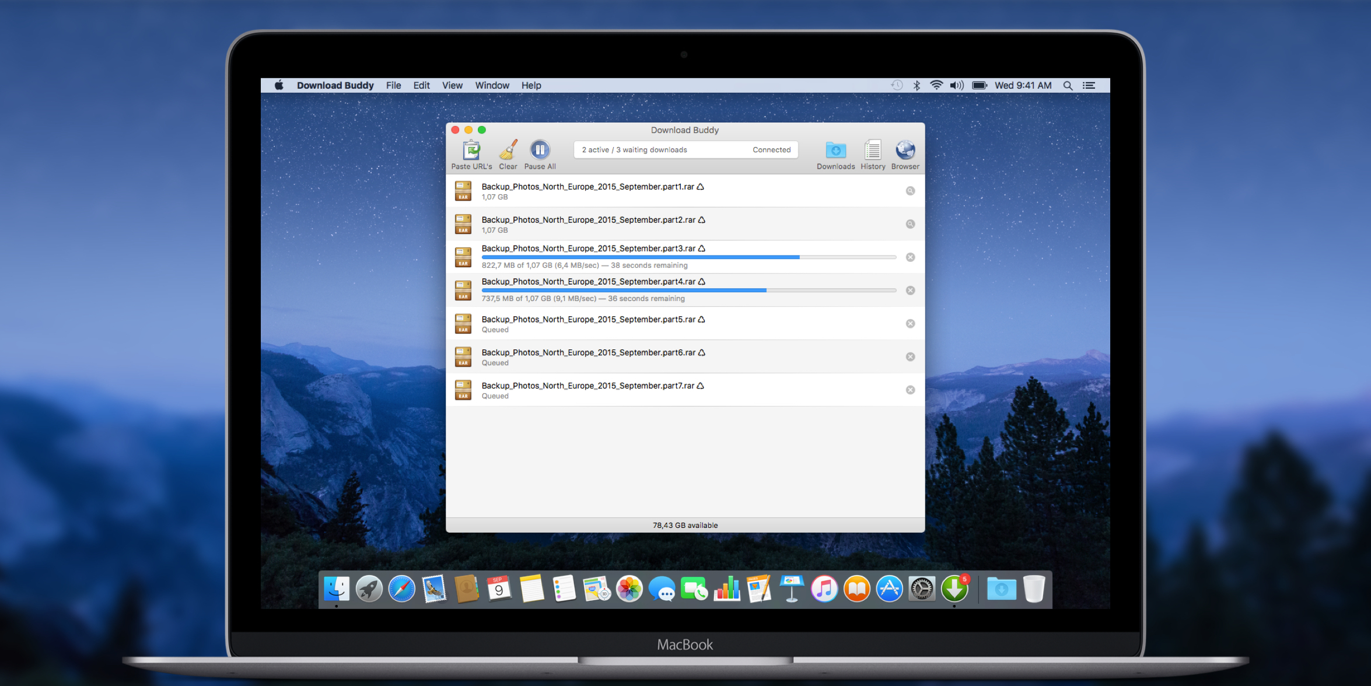Open the Downloads folder in the dock

point(1001,589)
